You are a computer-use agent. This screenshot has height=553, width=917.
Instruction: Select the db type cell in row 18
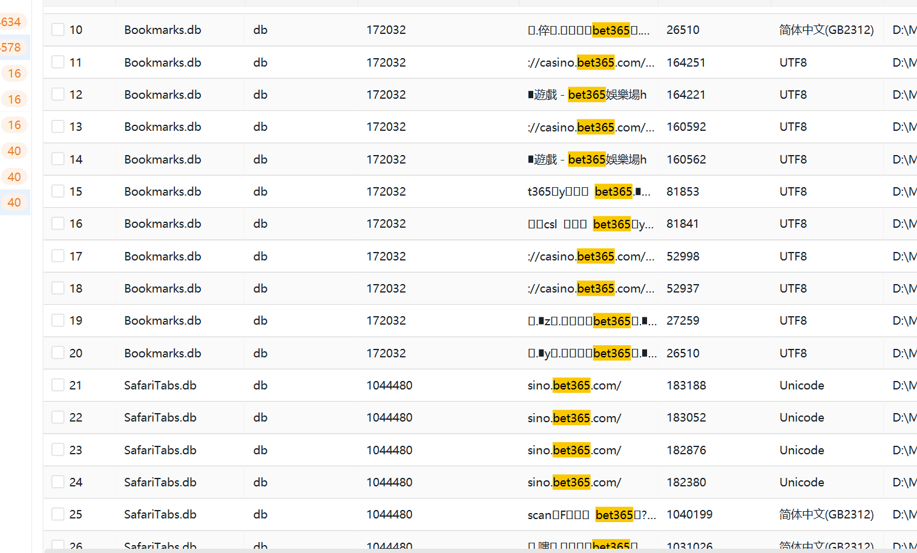pyautogui.click(x=260, y=288)
